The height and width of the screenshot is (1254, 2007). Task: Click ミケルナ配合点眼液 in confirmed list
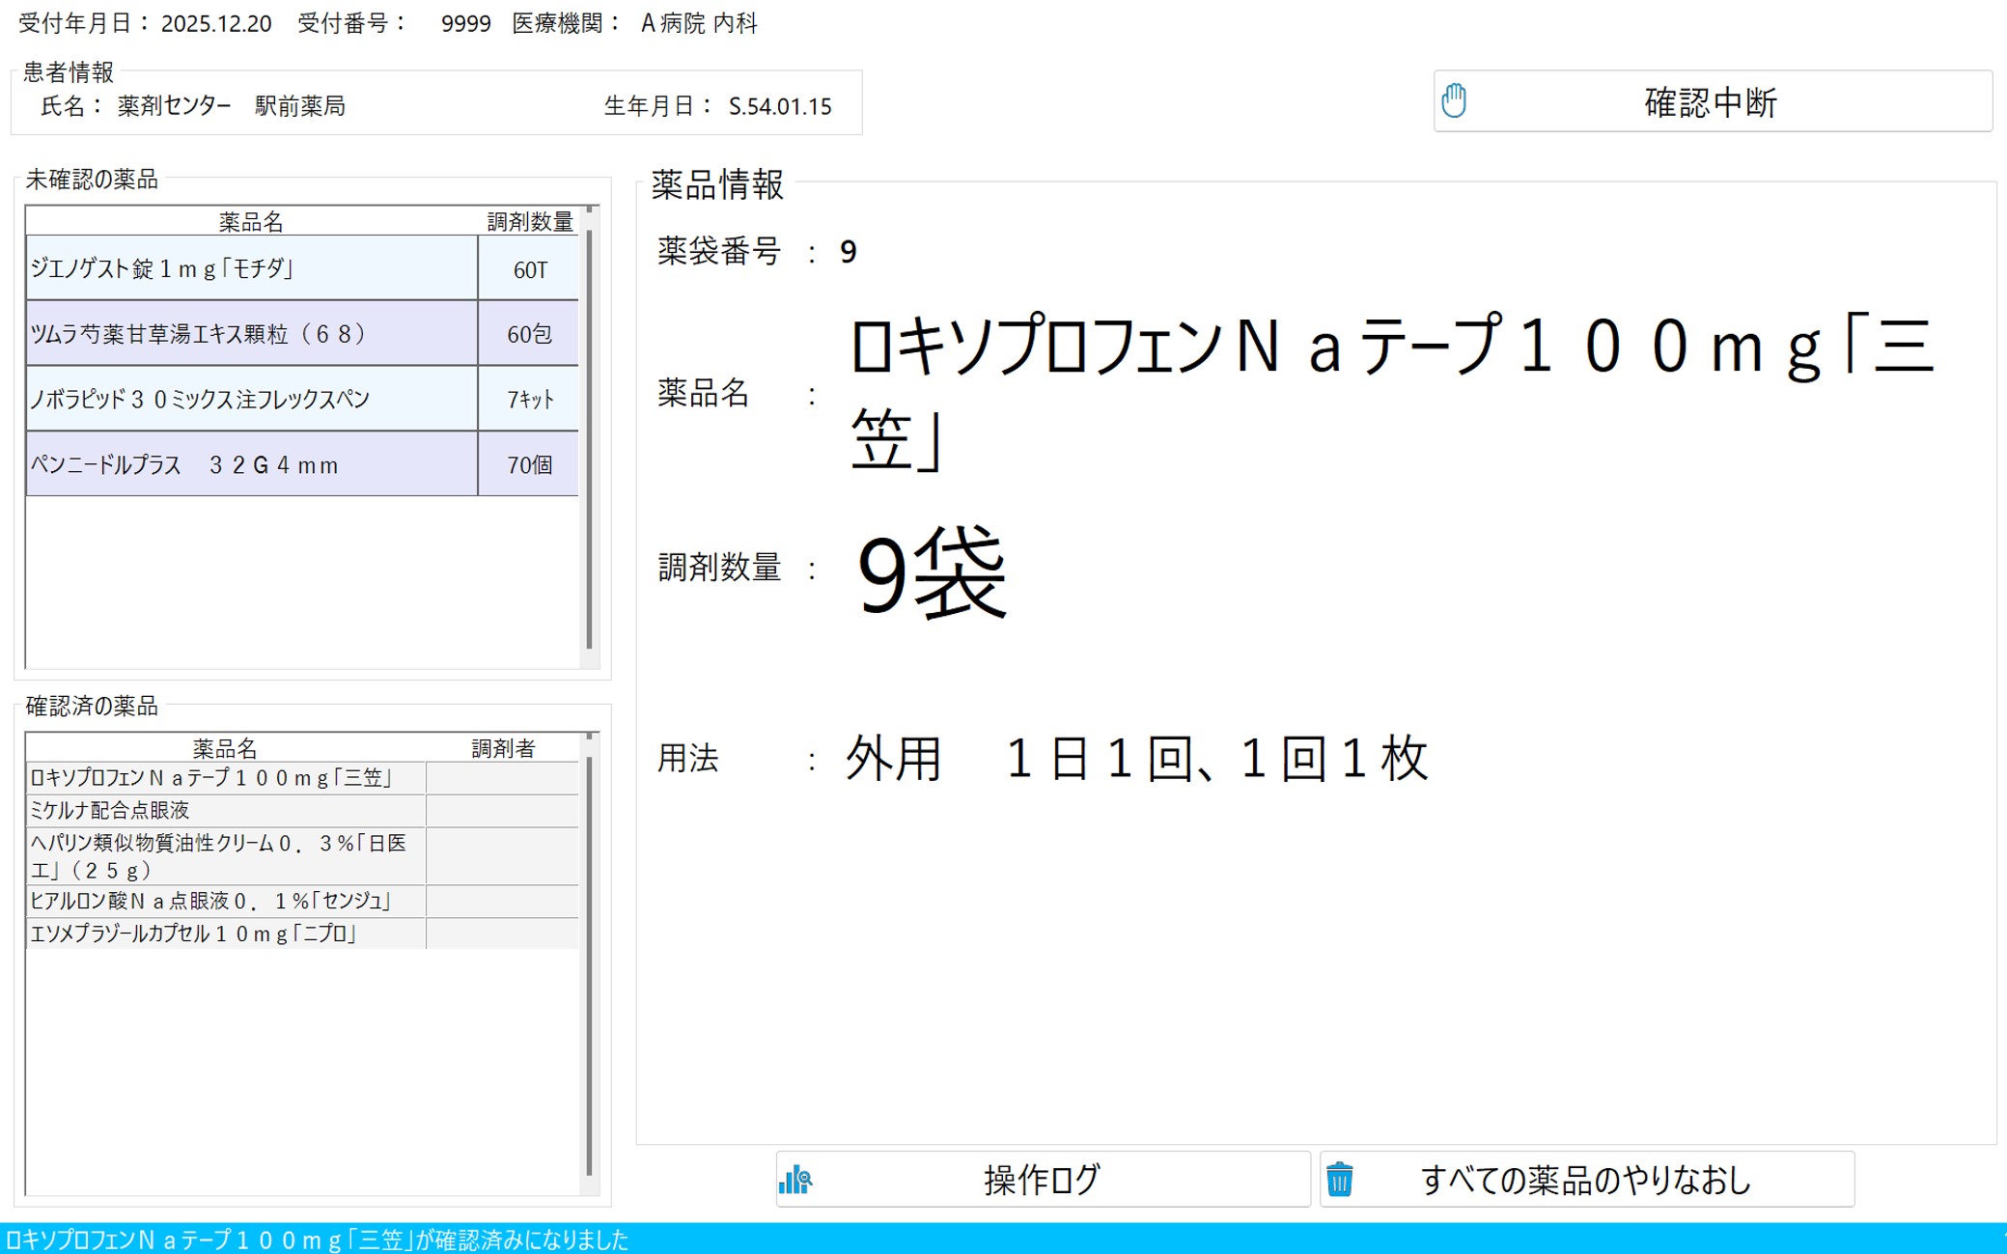[x=224, y=810]
